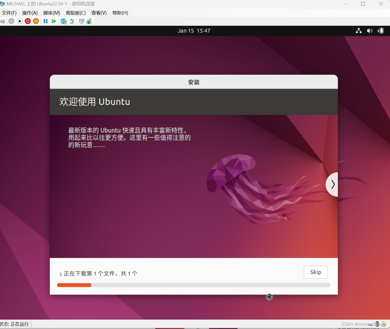Click the orange Shut Down icon
This screenshot has height=329, width=390.
click(x=36, y=21)
